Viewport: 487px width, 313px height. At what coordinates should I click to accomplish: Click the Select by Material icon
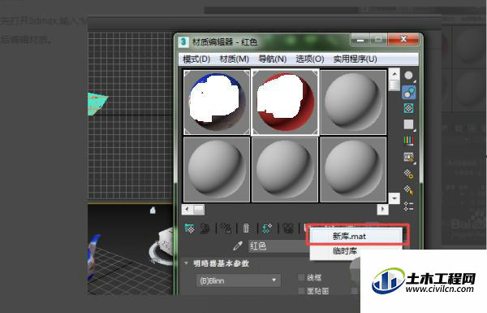point(409,189)
